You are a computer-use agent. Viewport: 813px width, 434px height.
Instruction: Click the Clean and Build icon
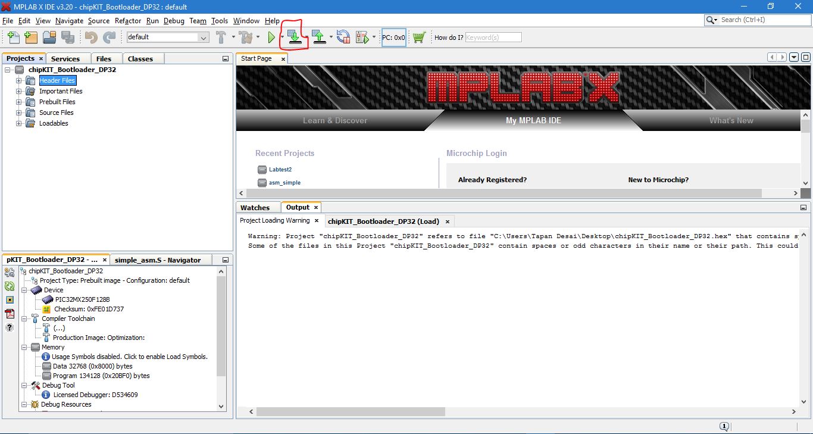click(246, 38)
